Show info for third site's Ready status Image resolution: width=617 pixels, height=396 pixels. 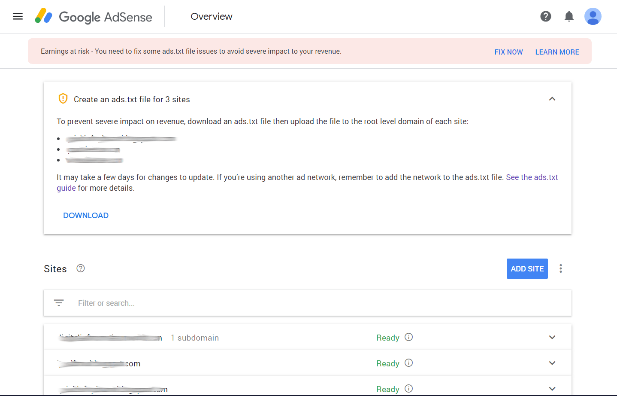coord(409,389)
